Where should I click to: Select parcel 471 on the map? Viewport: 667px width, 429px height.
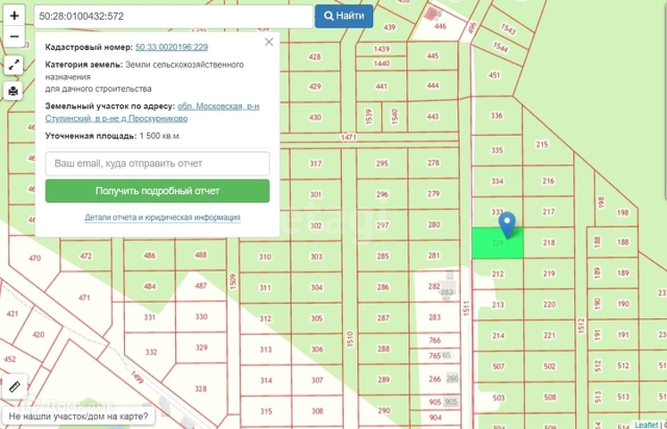point(84,298)
